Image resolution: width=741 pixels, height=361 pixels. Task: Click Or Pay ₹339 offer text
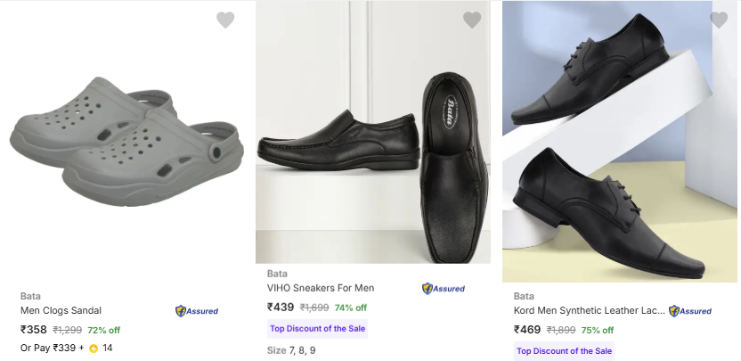tap(52, 348)
